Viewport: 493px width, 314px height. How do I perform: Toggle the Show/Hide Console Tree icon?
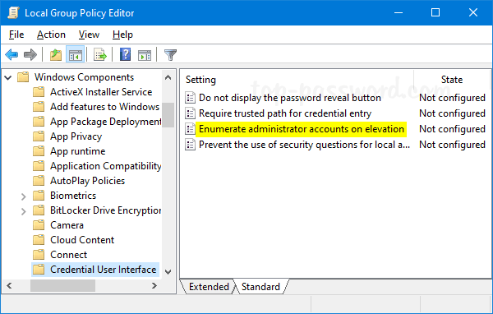[75, 55]
